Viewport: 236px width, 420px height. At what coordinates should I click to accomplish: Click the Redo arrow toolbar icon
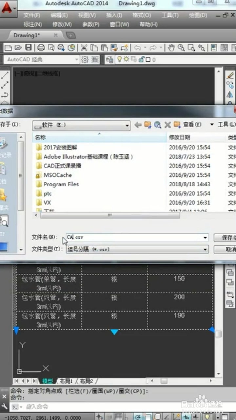pos(153,48)
